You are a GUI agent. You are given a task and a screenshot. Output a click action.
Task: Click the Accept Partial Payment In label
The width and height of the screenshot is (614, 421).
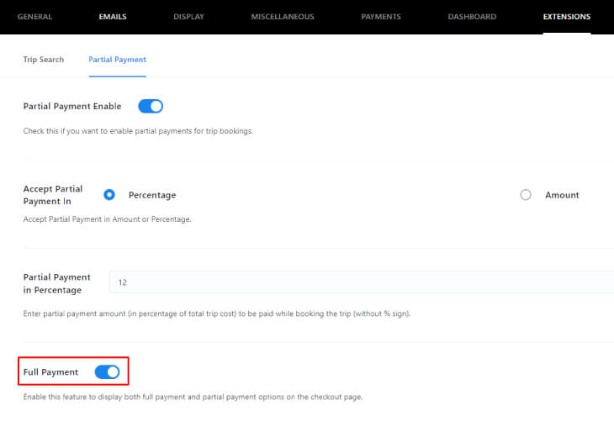(53, 195)
